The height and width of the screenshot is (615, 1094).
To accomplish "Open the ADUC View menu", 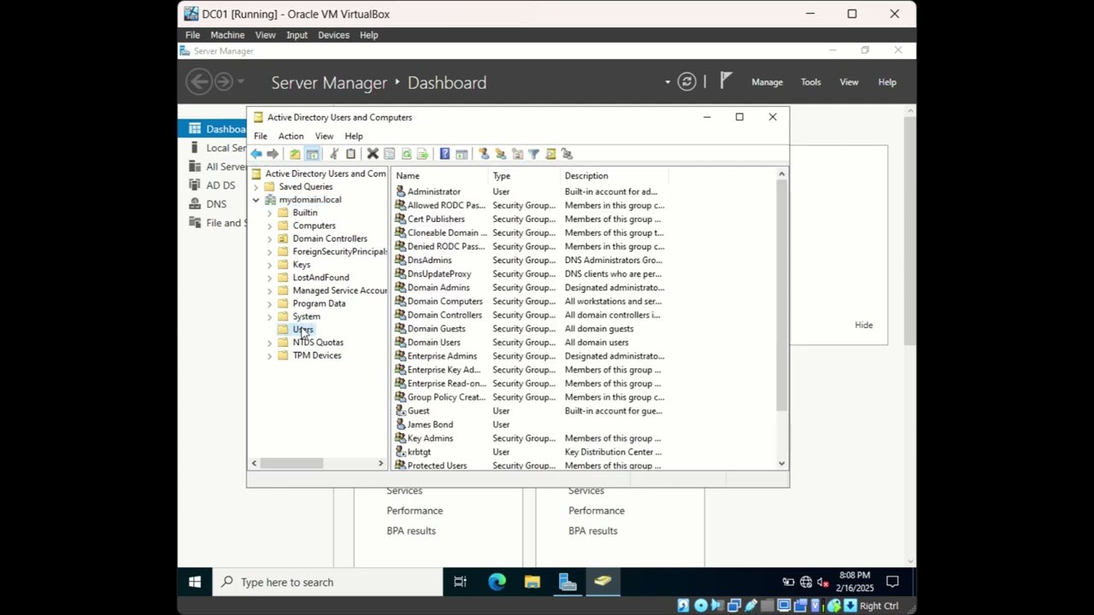I will [324, 136].
